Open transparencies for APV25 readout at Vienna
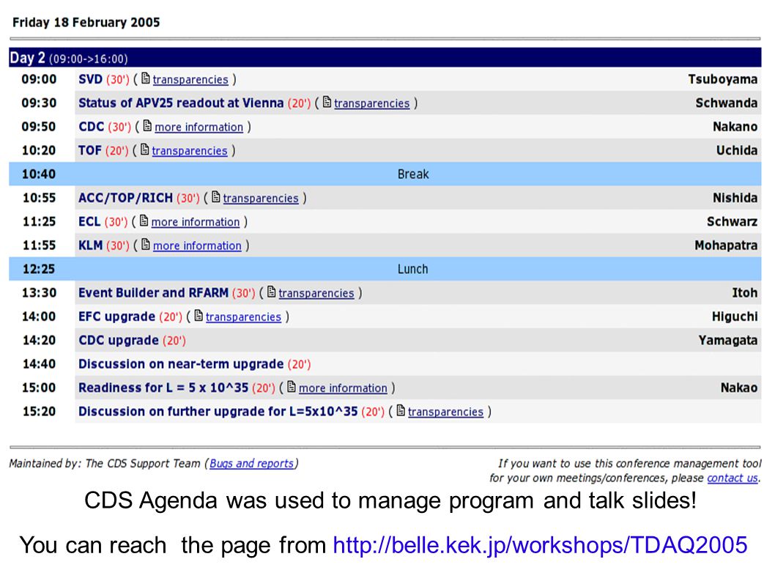 coord(371,103)
